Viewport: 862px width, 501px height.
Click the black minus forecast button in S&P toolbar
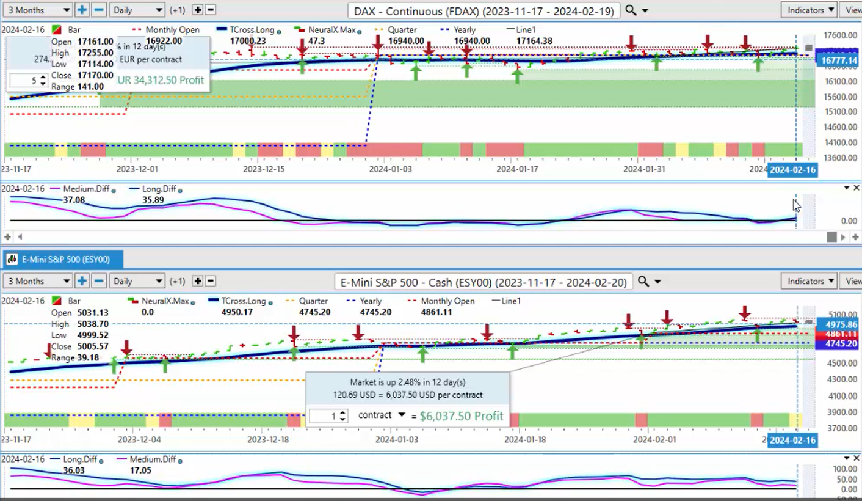click(210, 281)
